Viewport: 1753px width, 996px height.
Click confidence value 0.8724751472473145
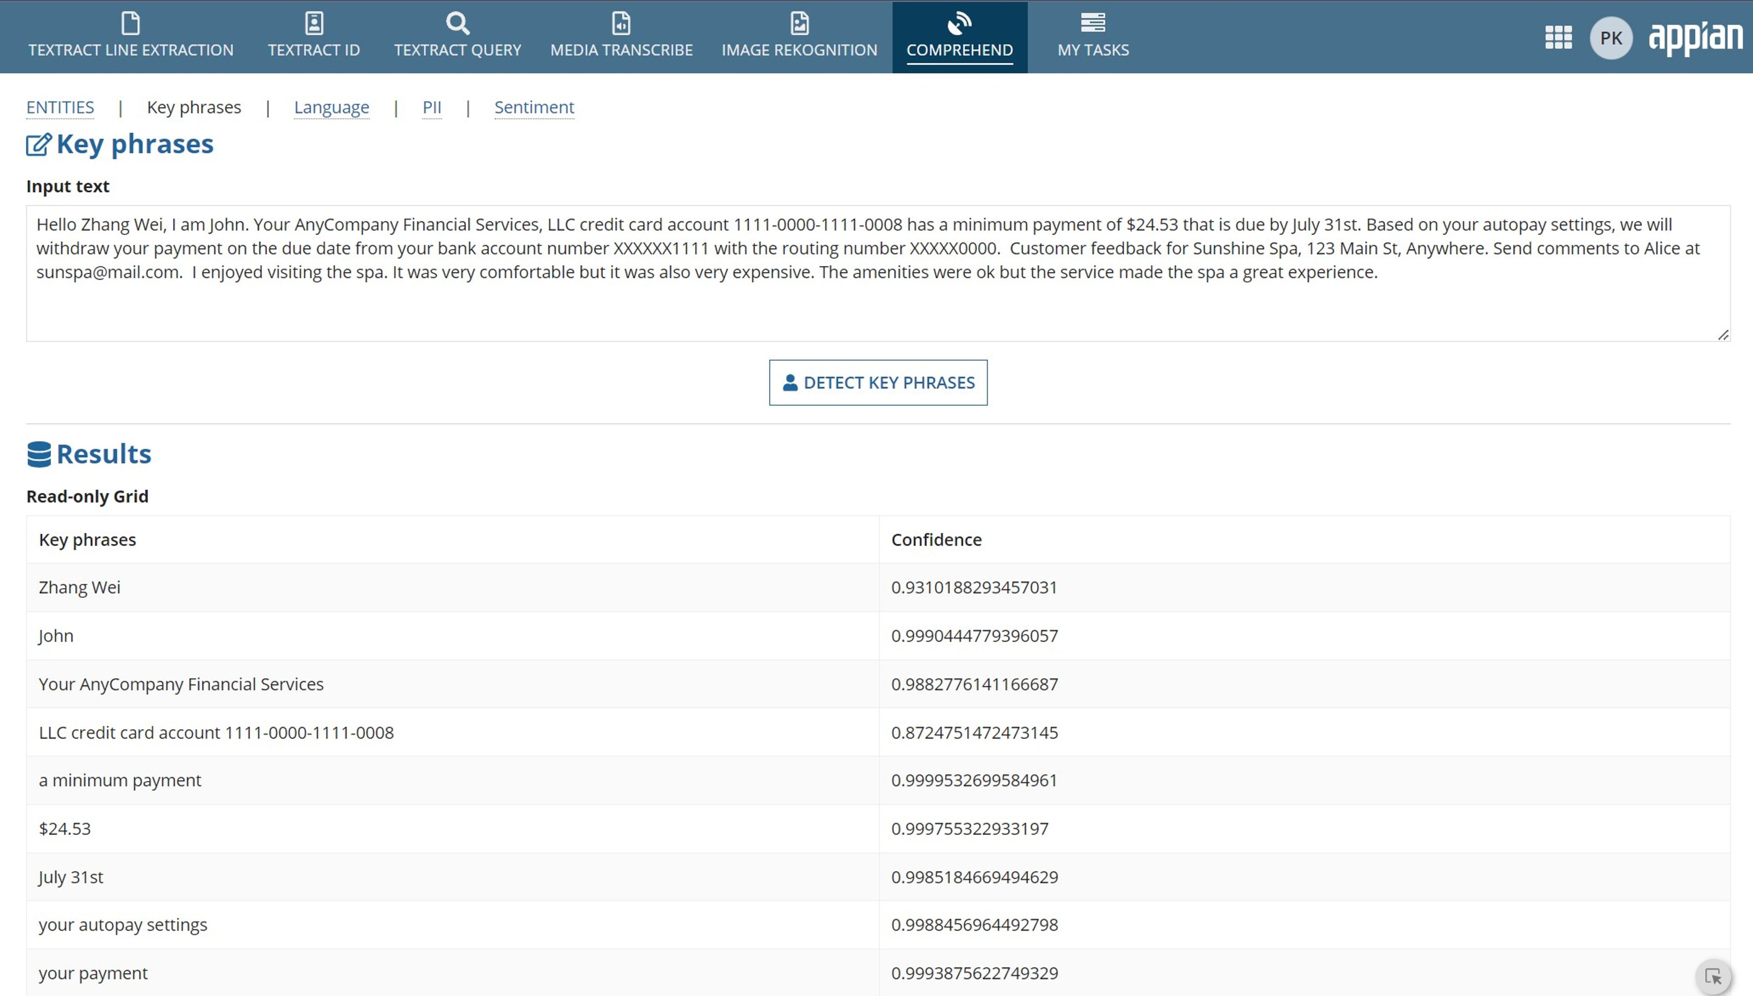pos(974,733)
